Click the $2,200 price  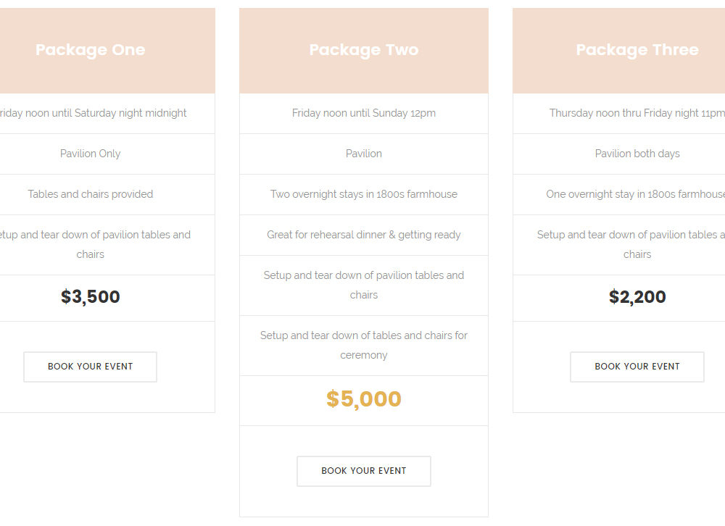[637, 297]
